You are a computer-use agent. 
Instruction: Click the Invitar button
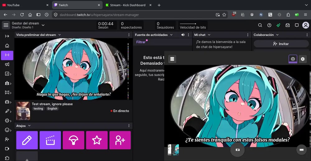click(x=281, y=44)
